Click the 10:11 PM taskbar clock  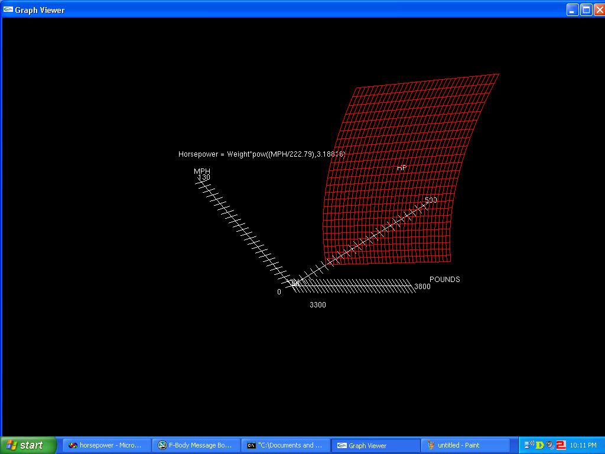[x=583, y=445]
